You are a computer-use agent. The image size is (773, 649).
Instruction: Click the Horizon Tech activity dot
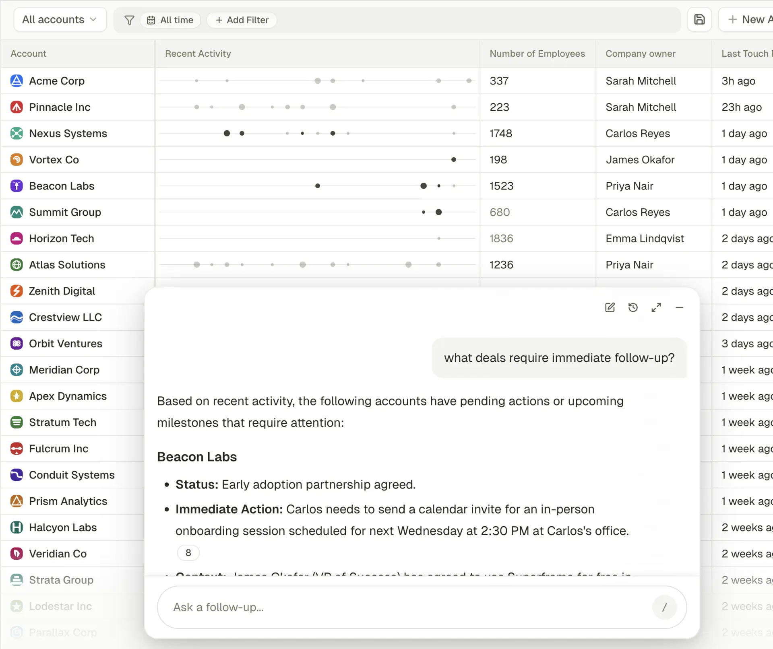439,239
